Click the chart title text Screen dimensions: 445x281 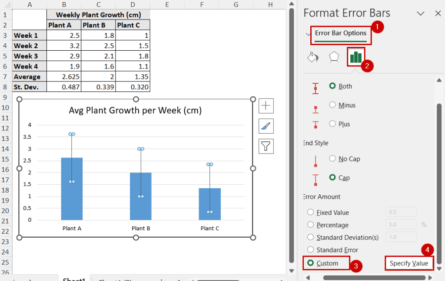135,111
